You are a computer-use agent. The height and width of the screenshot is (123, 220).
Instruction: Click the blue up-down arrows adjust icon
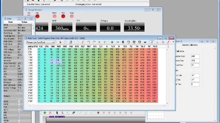click(123, 42)
